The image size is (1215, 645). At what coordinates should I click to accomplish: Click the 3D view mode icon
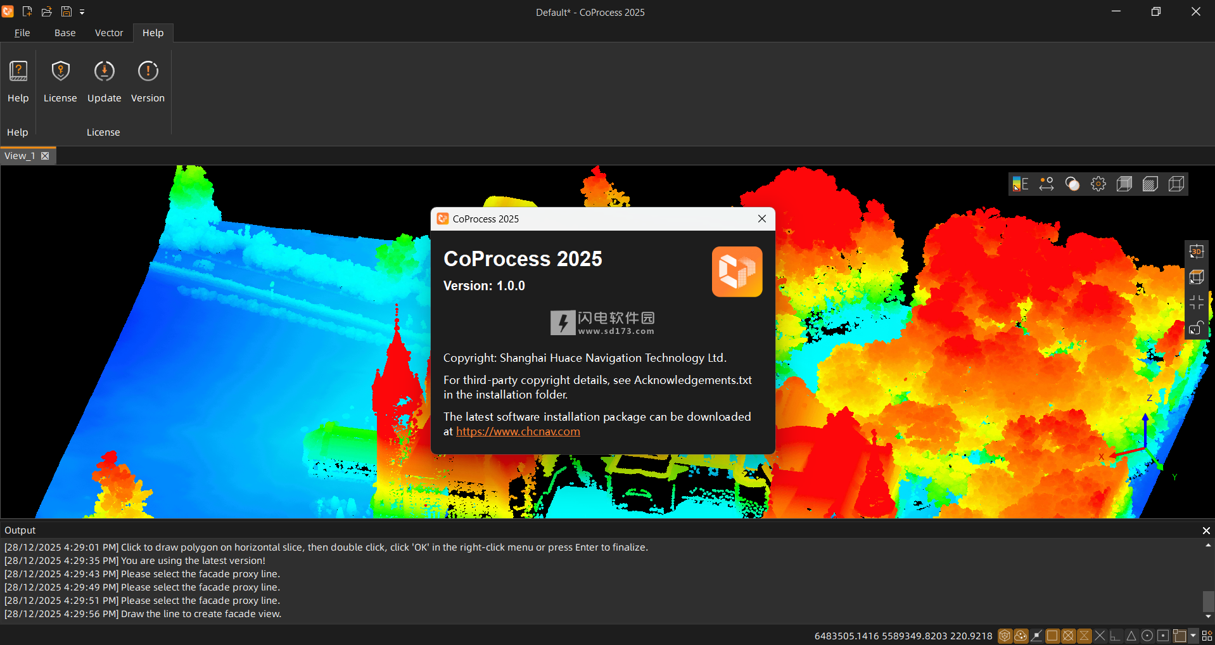coord(1196,252)
